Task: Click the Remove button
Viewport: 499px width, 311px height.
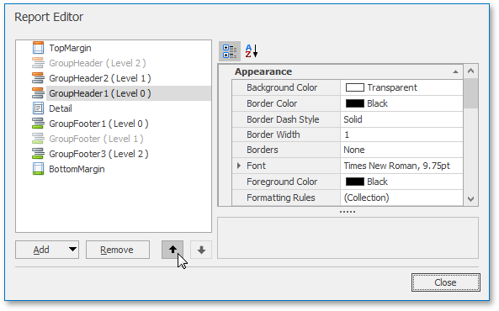Action: [118, 250]
